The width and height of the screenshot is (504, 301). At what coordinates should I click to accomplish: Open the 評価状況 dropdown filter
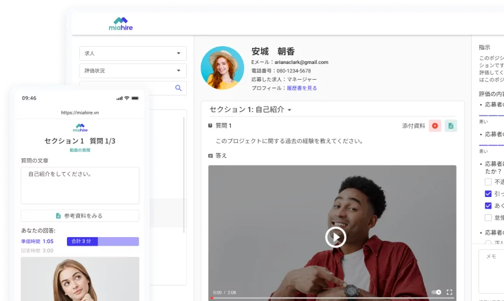(133, 71)
